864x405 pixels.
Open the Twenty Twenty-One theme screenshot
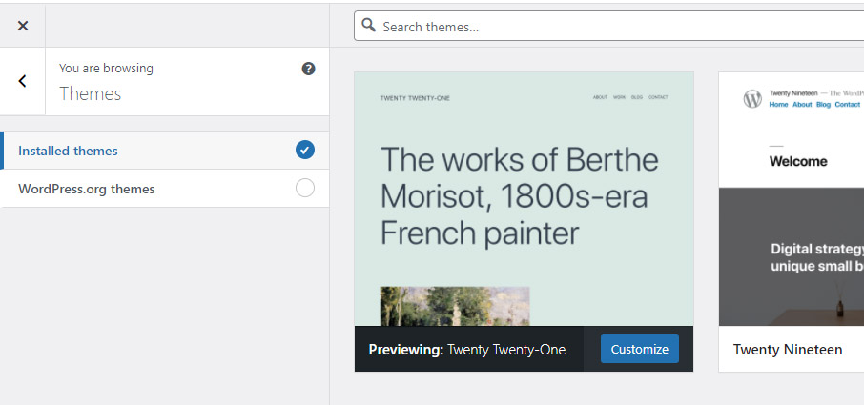tap(524, 199)
